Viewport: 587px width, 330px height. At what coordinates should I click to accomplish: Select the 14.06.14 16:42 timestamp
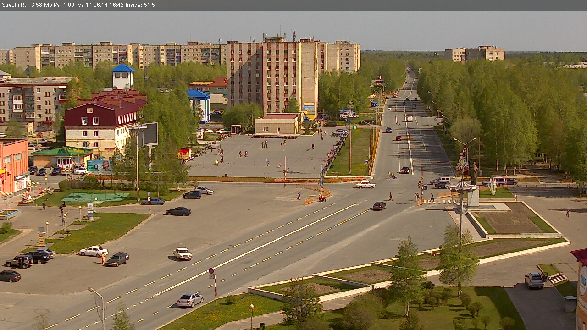tap(104, 5)
